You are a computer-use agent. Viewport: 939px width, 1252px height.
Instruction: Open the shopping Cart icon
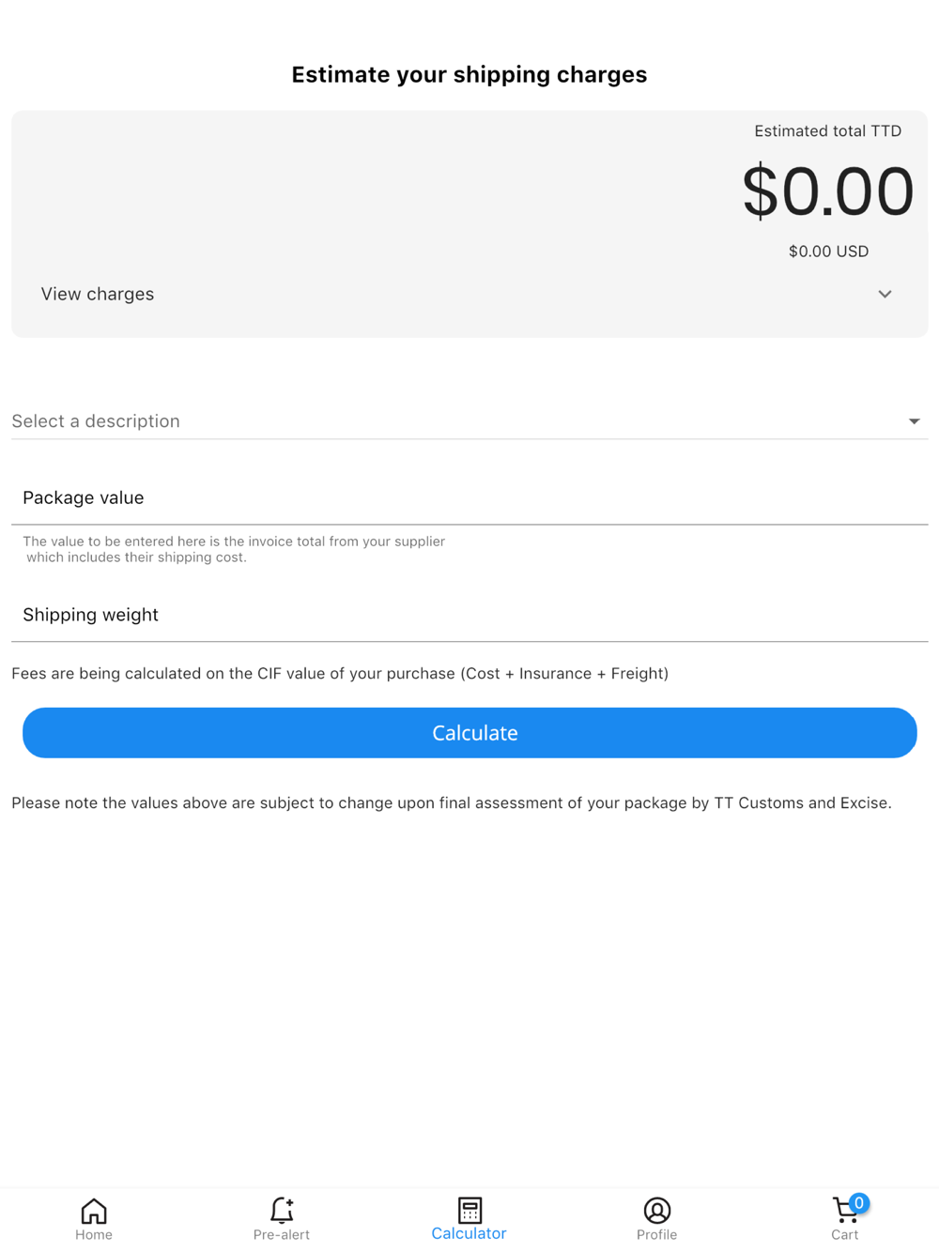(844, 1211)
